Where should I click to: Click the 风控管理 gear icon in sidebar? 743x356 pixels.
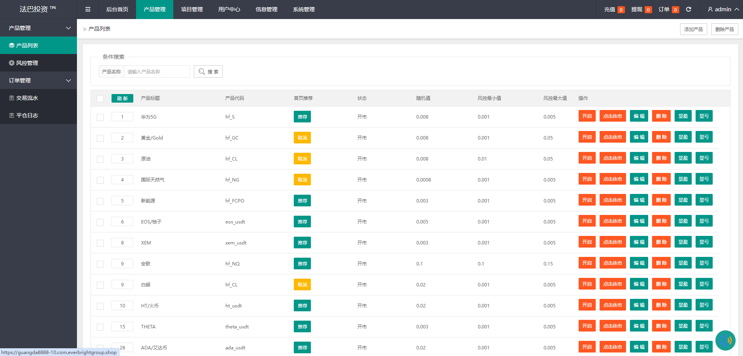tap(12, 63)
